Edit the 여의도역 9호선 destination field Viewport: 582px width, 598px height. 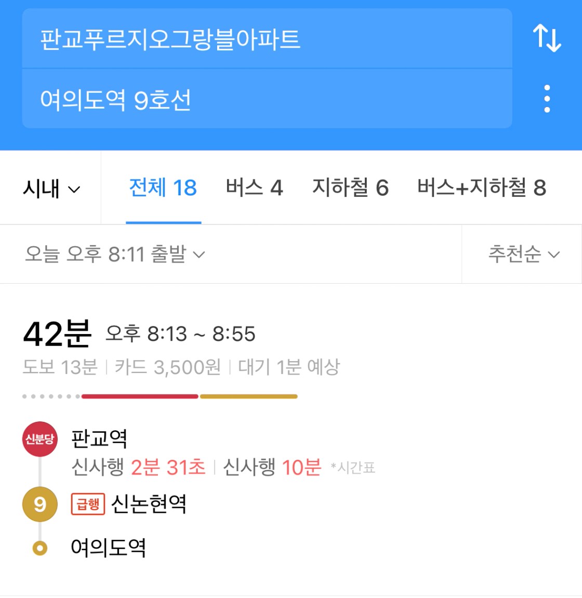[267, 99]
